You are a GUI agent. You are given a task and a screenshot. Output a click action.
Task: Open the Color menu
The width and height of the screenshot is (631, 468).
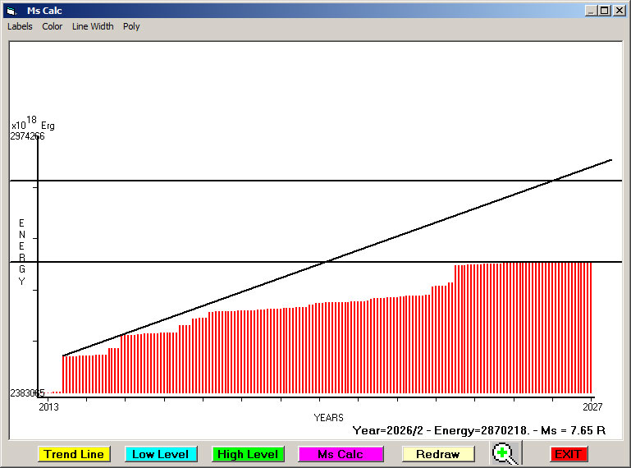[53, 26]
